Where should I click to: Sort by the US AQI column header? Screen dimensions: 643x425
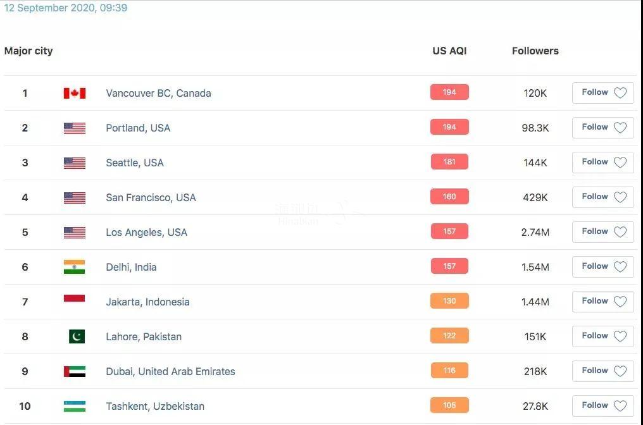(x=449, y=51)
